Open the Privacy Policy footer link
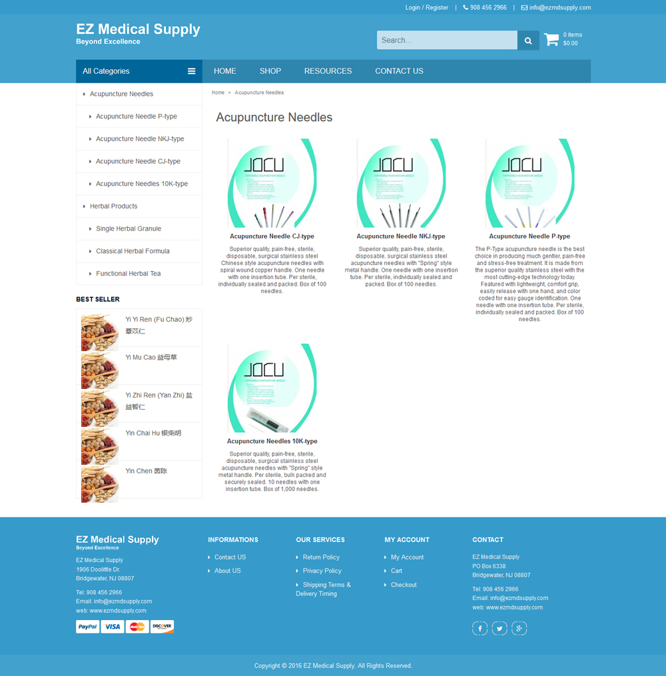 point(322,570)
